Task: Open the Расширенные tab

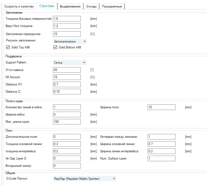Action: [x=112, y=6]
